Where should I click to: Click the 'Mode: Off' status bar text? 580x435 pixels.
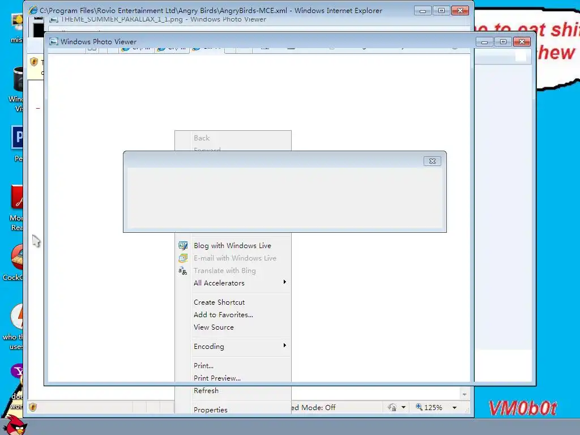click(318, 408)
